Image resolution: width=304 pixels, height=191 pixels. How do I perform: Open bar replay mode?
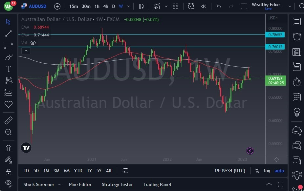204,6
